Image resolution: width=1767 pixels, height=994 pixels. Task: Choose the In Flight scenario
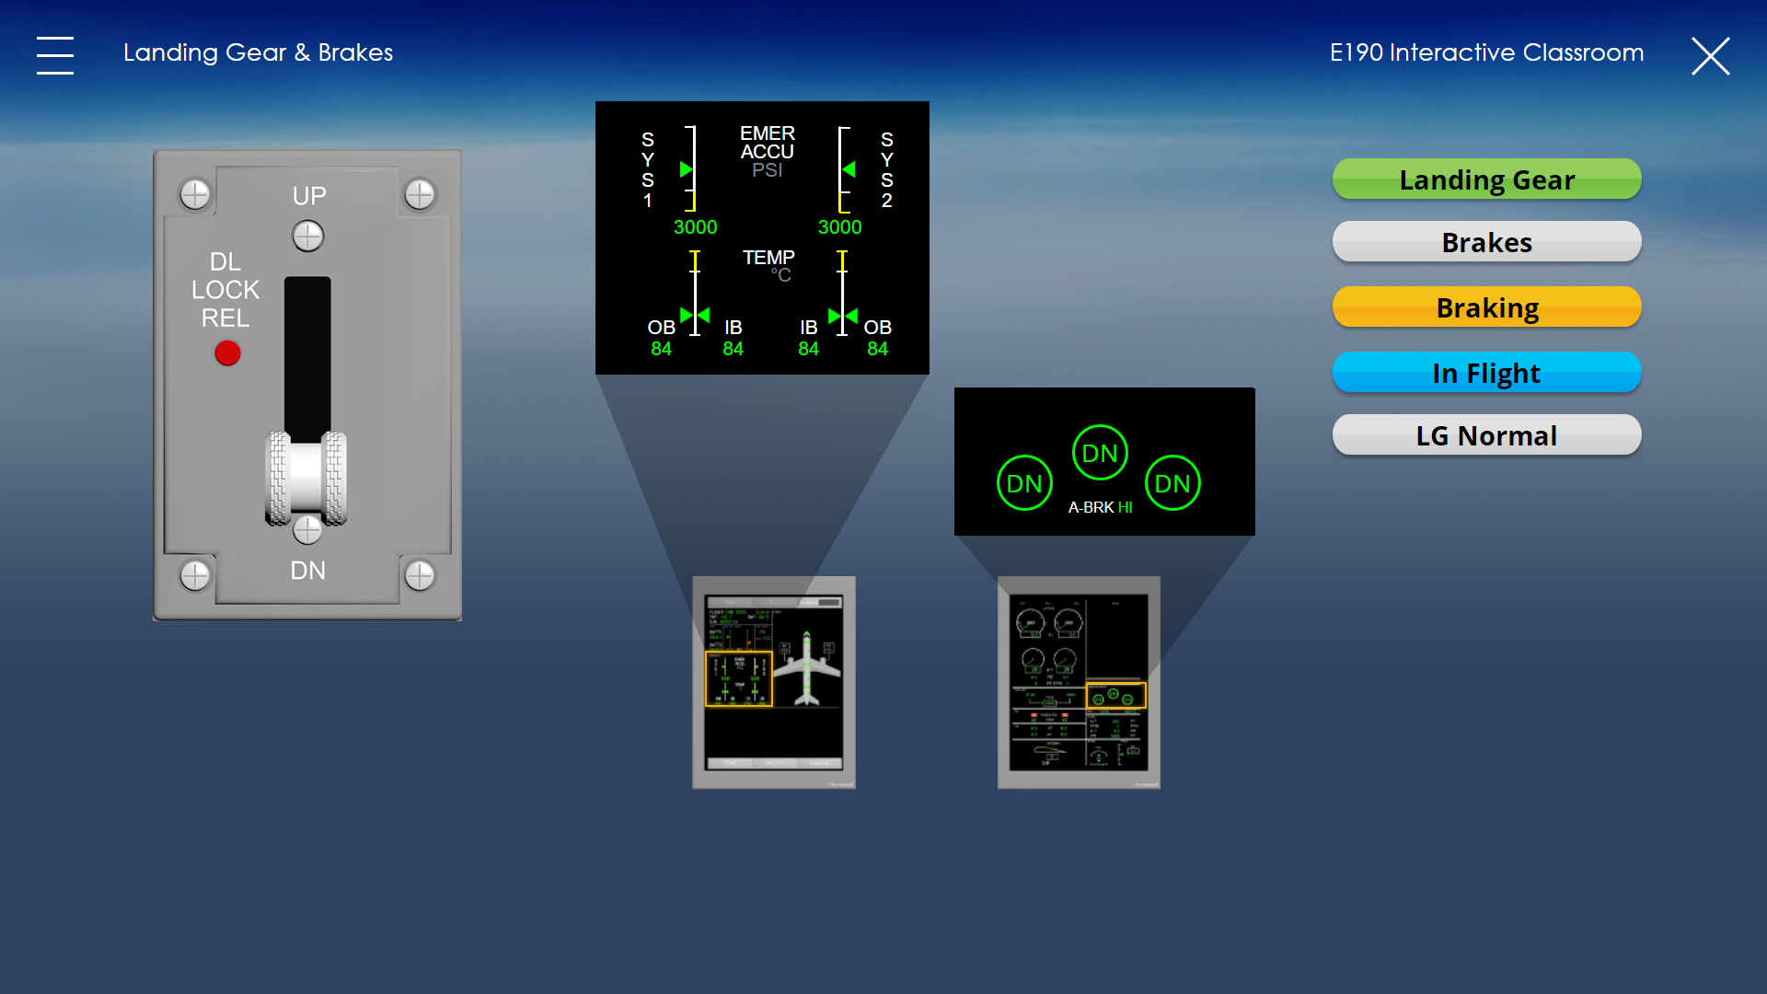1486,373
